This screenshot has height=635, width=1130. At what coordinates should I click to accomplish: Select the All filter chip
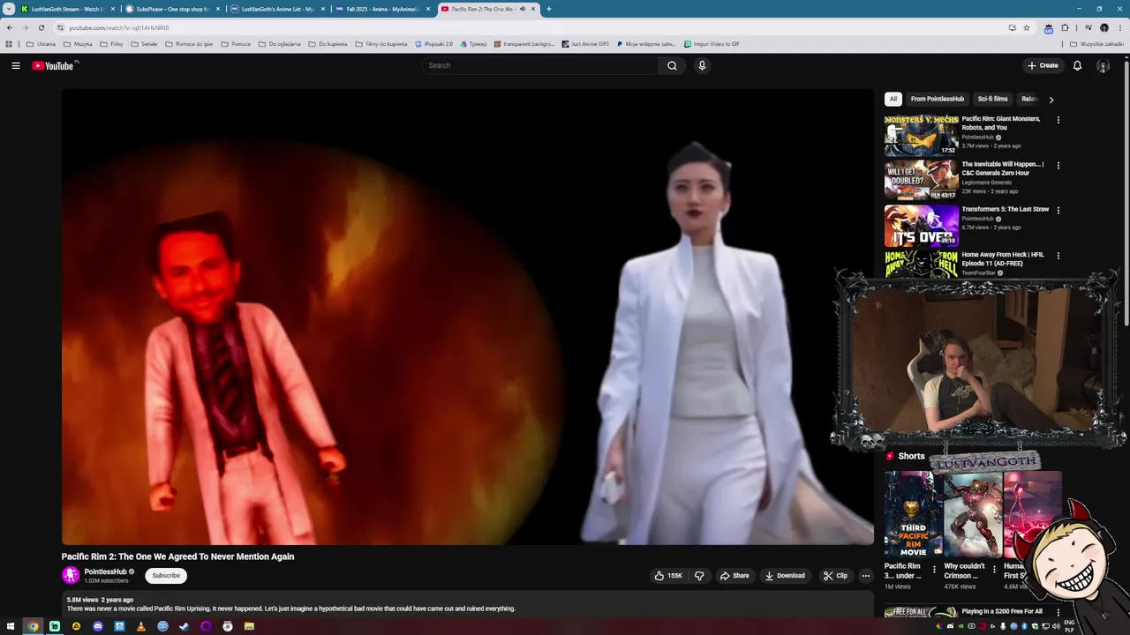pyautogui.click(x=893, y=99)
